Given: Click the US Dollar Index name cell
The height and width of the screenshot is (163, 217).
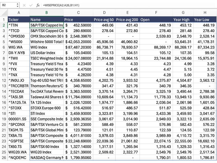Looking at the screenshot, I should (47, 53).
